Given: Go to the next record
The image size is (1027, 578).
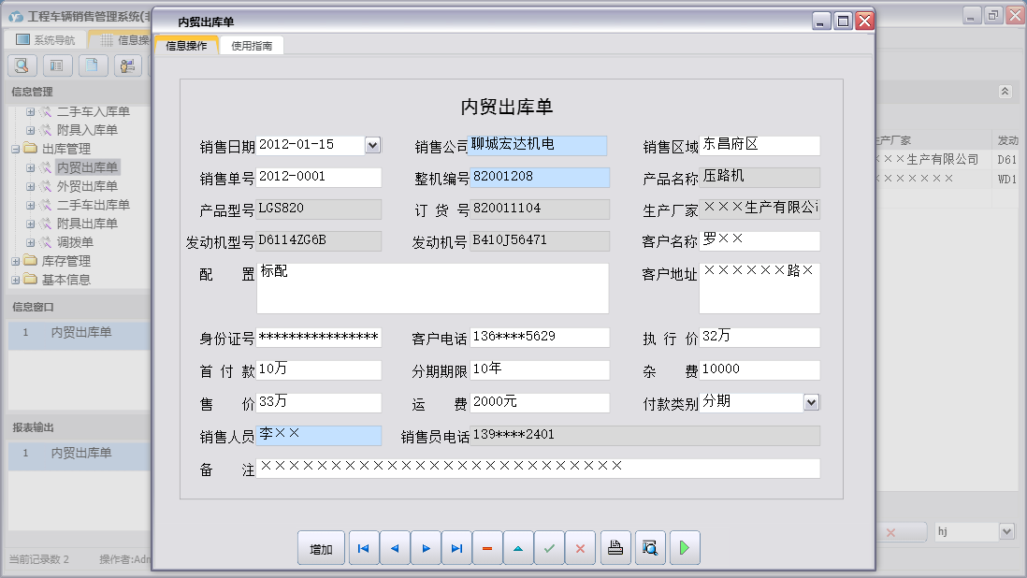Looking at the screenshot, I should click(x=426, y=548).
